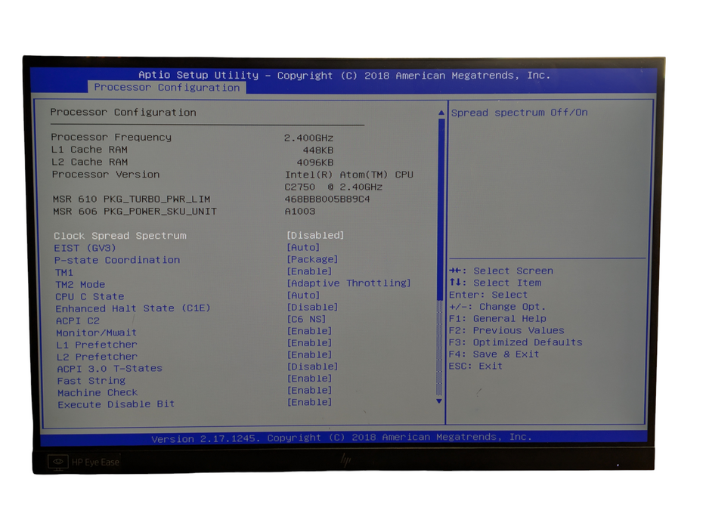Screen dimensions: 703x529
Task: Change EIST (GV3) [Auto] value
Action: coord(303,247)
